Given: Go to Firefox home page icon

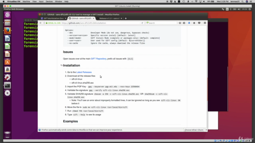Looking at the screenshot, I should point(194,23).
